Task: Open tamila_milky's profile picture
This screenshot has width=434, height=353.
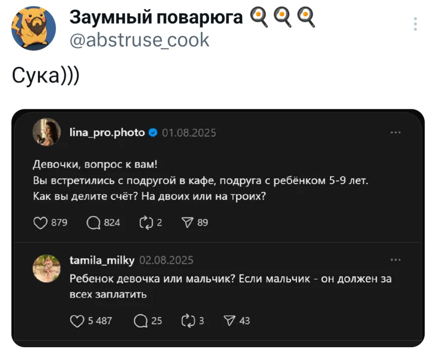Action: pyautogui.click(x=46, y=268)
